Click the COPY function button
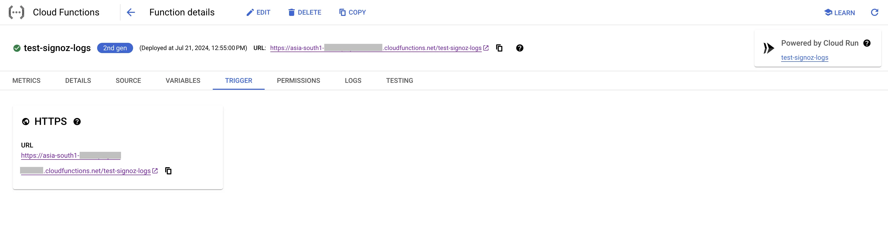This screenshot has width=888, height=239. click(352, 12)
